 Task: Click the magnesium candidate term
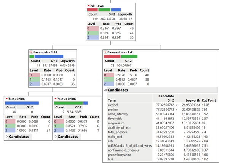pos(116,123)
